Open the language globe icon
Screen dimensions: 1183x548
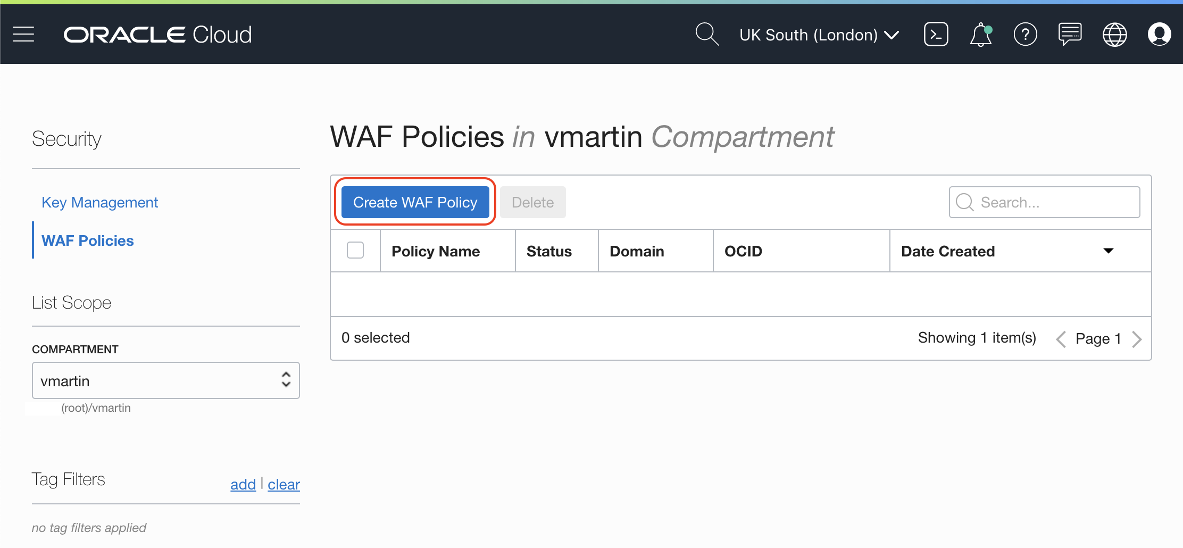click(1114, 35)
